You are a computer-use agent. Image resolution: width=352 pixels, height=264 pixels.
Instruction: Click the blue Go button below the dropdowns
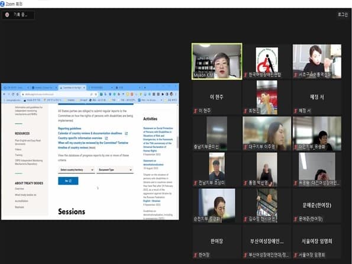(68, 181)
